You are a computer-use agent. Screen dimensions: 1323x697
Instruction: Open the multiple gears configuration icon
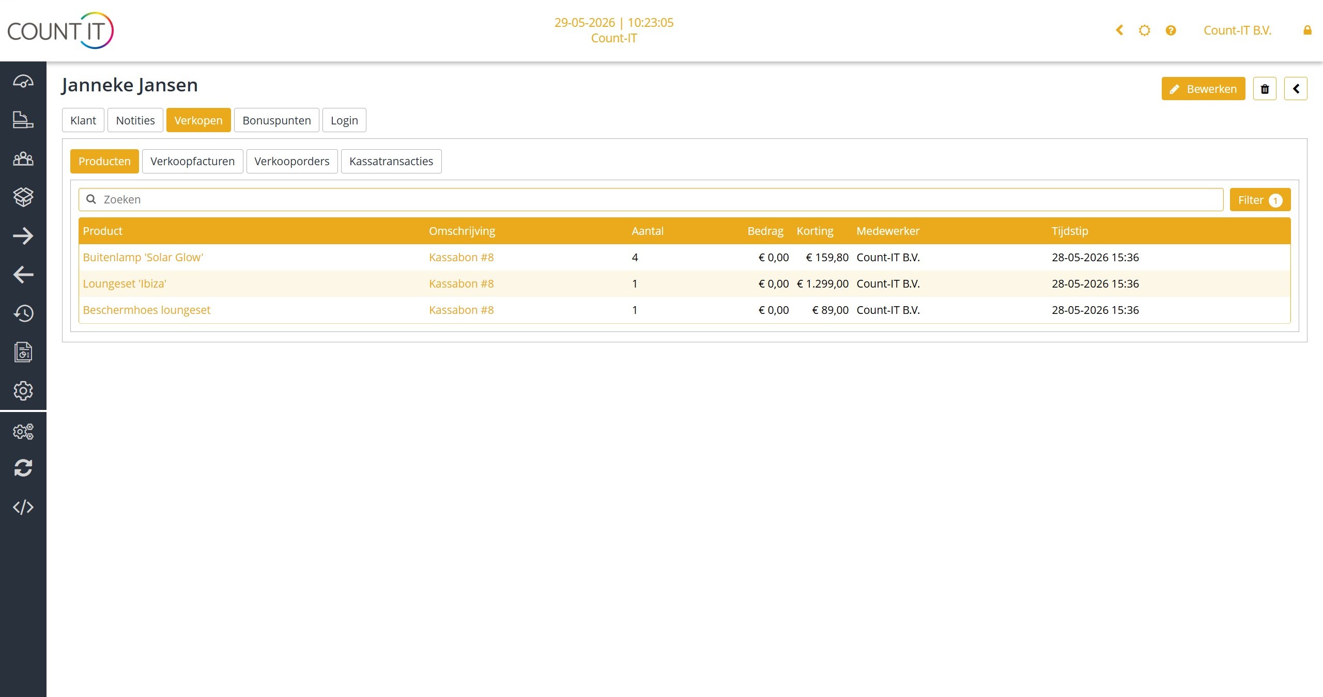point(23,431)
